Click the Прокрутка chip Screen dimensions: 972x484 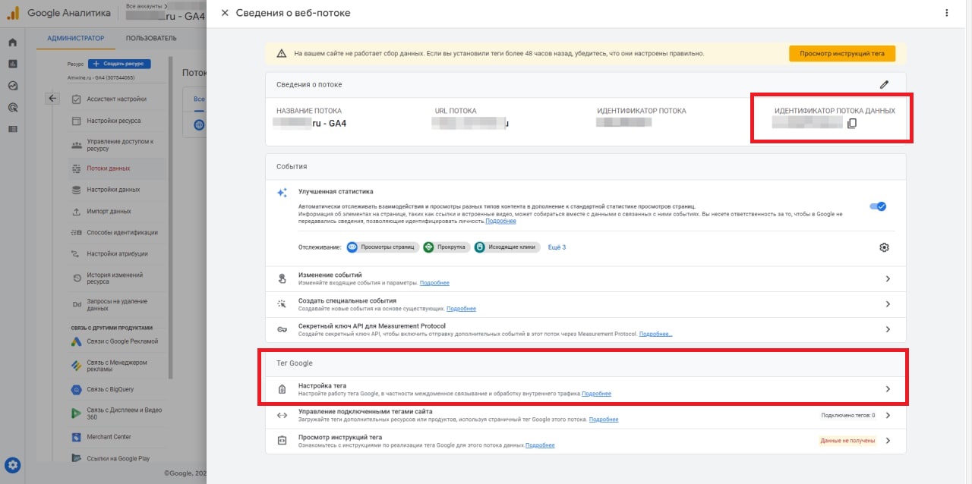pos(446,247)
